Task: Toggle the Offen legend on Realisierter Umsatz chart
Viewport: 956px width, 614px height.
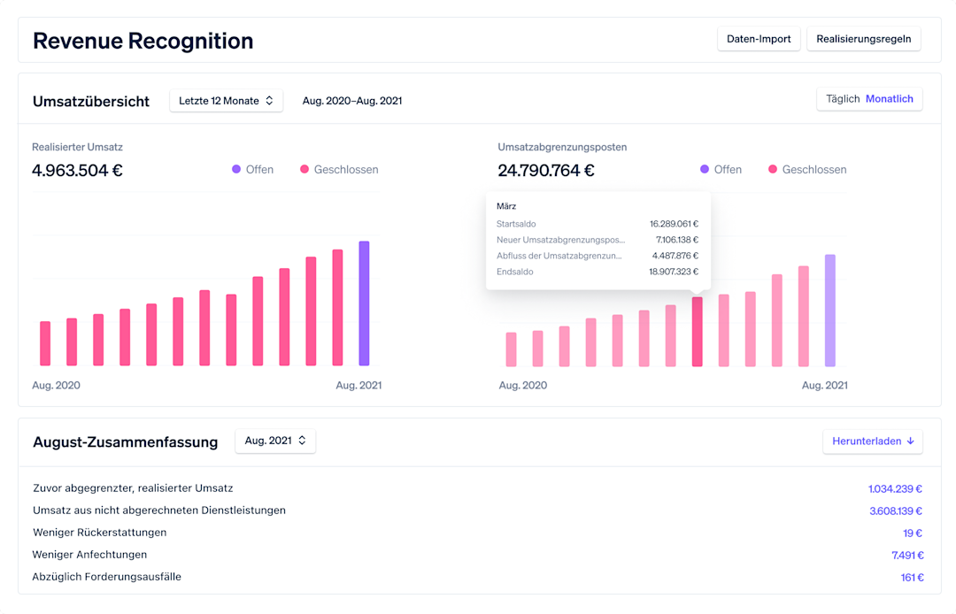Action: pos(252,169)
